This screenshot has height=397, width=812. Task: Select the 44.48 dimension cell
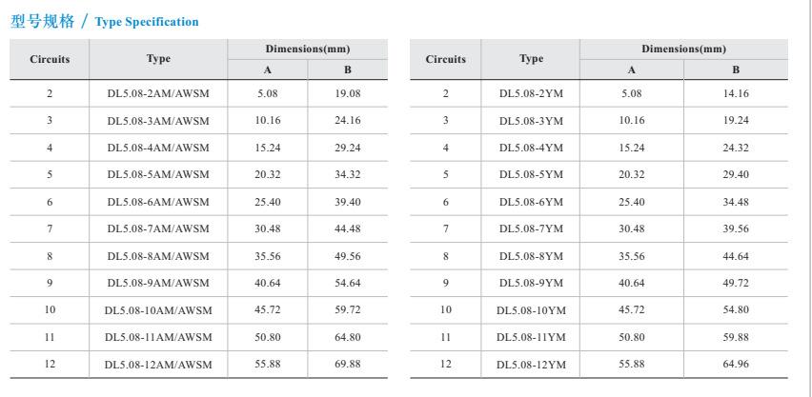point(348,228)
